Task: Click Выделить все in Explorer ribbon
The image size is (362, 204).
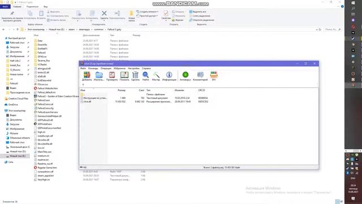Action: 197,11
